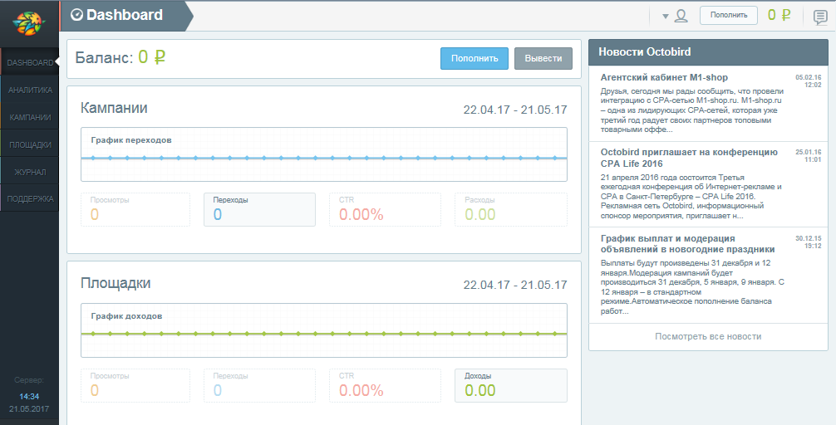
Task: Click the Dashboard clock icon in header
Action: click(76, 15)
